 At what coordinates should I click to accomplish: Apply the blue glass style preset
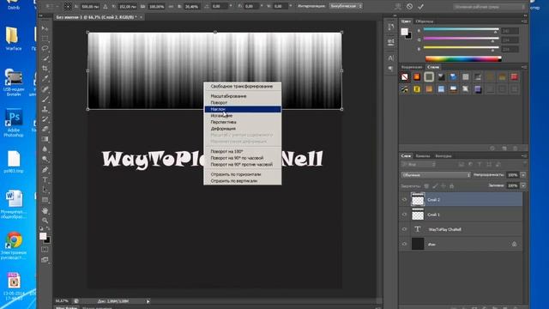pyautogui.click(x=454, y=76)
